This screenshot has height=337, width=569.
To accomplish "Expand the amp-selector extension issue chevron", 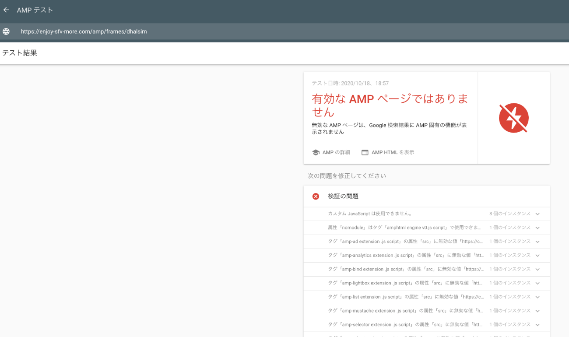I will [537, 325].
